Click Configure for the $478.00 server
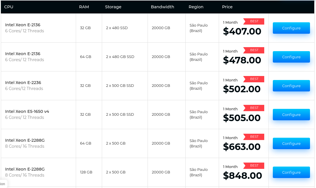Image resolution: width=316 pixels, height=188 pixels. [x=291, y=57]
